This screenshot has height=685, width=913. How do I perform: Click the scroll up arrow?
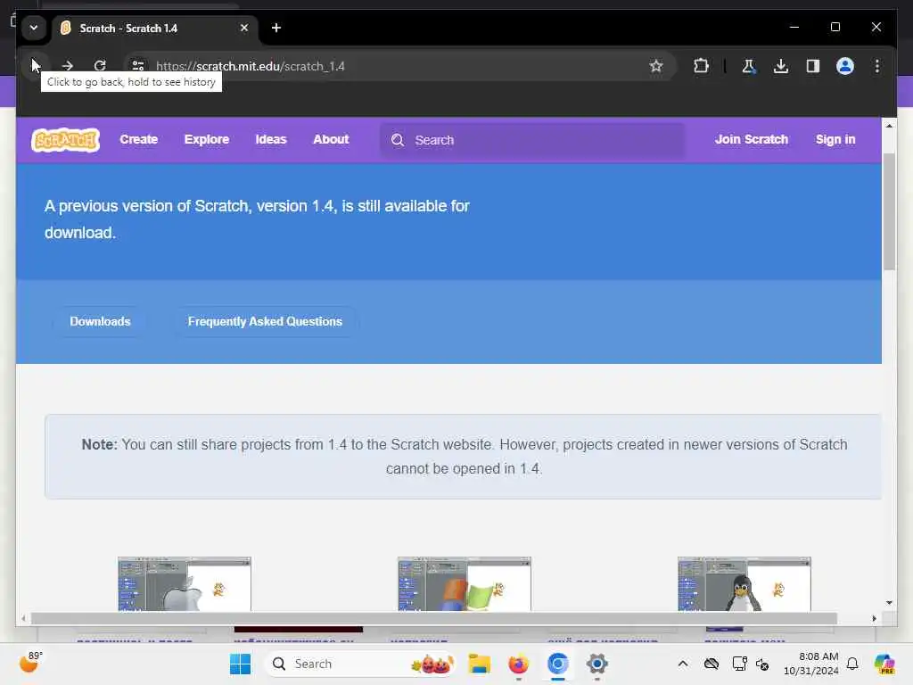[889, 125]
